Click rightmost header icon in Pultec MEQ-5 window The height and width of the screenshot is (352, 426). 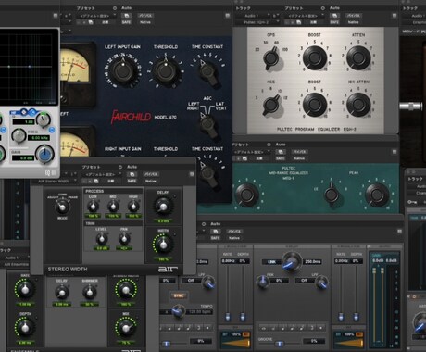395,152
